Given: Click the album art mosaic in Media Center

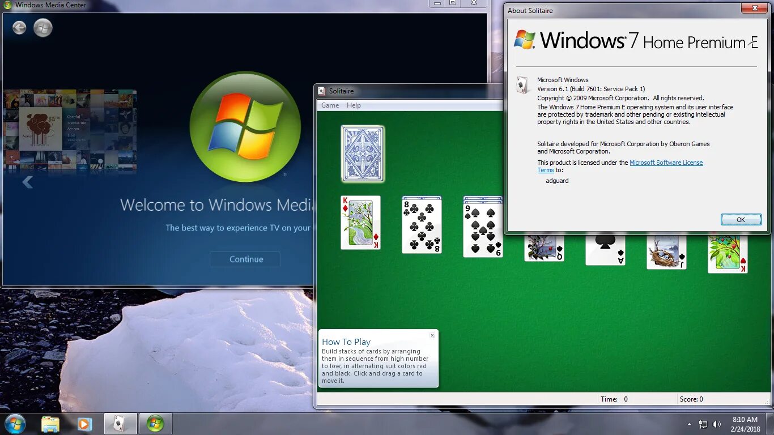Looking at the screenshot, I should [70, 131].
